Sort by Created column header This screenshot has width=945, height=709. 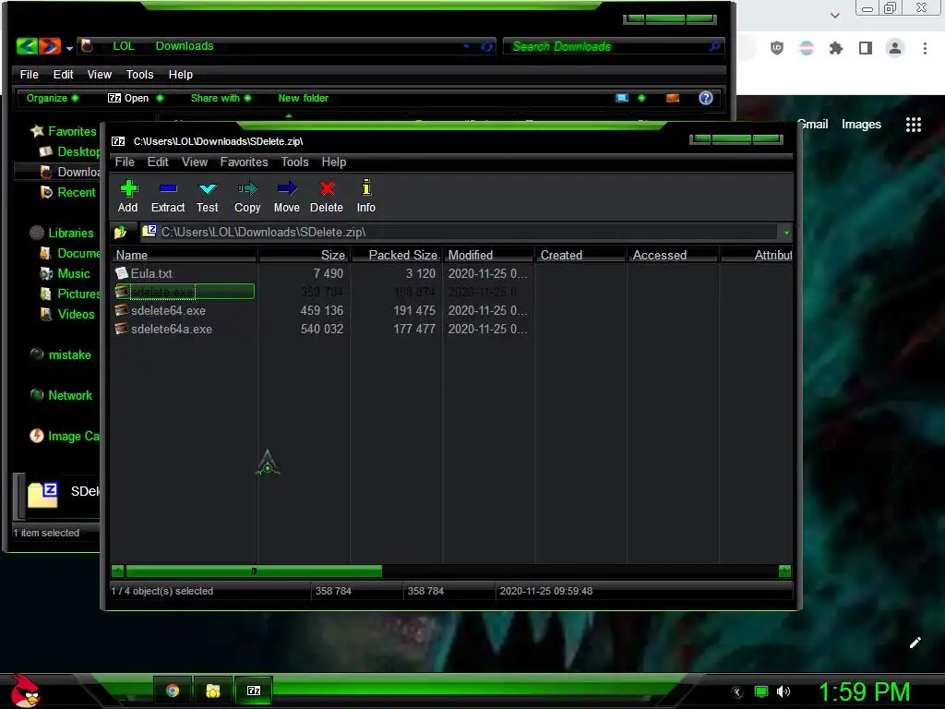581,255
